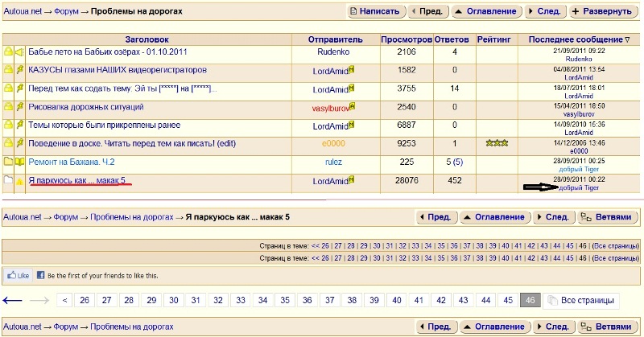Click the Все страницы pagination button
The image size is (644, 337).
click(x=579, y=300)
